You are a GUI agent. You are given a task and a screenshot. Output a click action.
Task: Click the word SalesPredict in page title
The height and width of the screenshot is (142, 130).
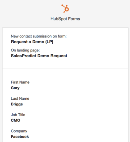pos(23,56)
